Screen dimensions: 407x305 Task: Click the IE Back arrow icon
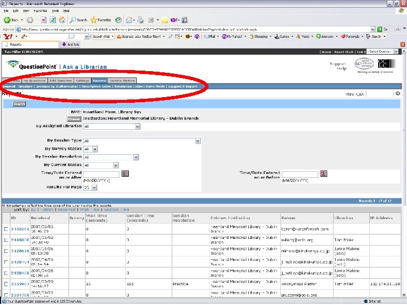point(7,20)
